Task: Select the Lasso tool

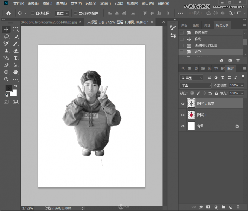Action: (6, 37)
